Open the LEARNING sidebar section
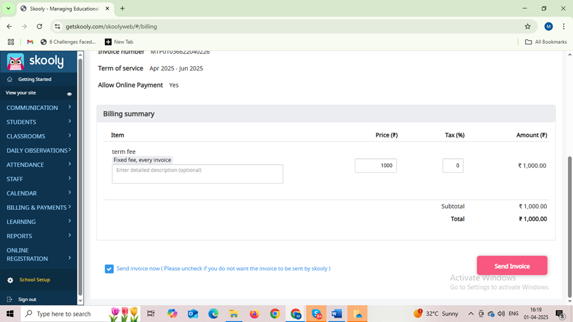 [x=38, y=222]
